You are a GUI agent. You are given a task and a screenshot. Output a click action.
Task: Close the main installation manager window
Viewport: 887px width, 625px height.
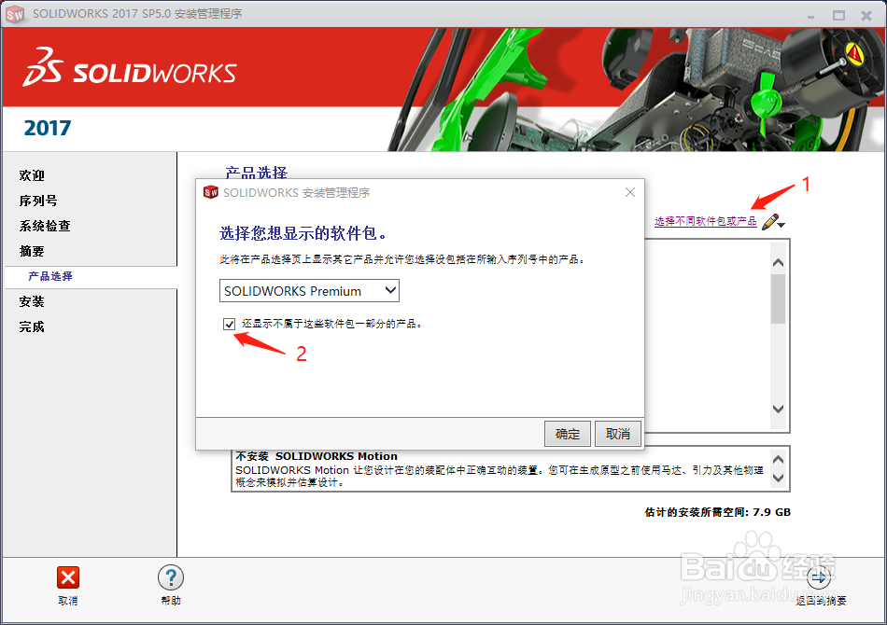pos(866,16)
